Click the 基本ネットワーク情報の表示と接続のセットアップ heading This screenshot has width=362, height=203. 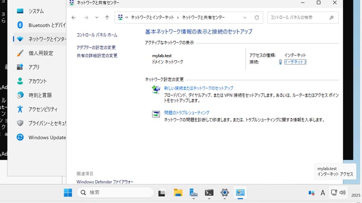click(x=199, y=31)
